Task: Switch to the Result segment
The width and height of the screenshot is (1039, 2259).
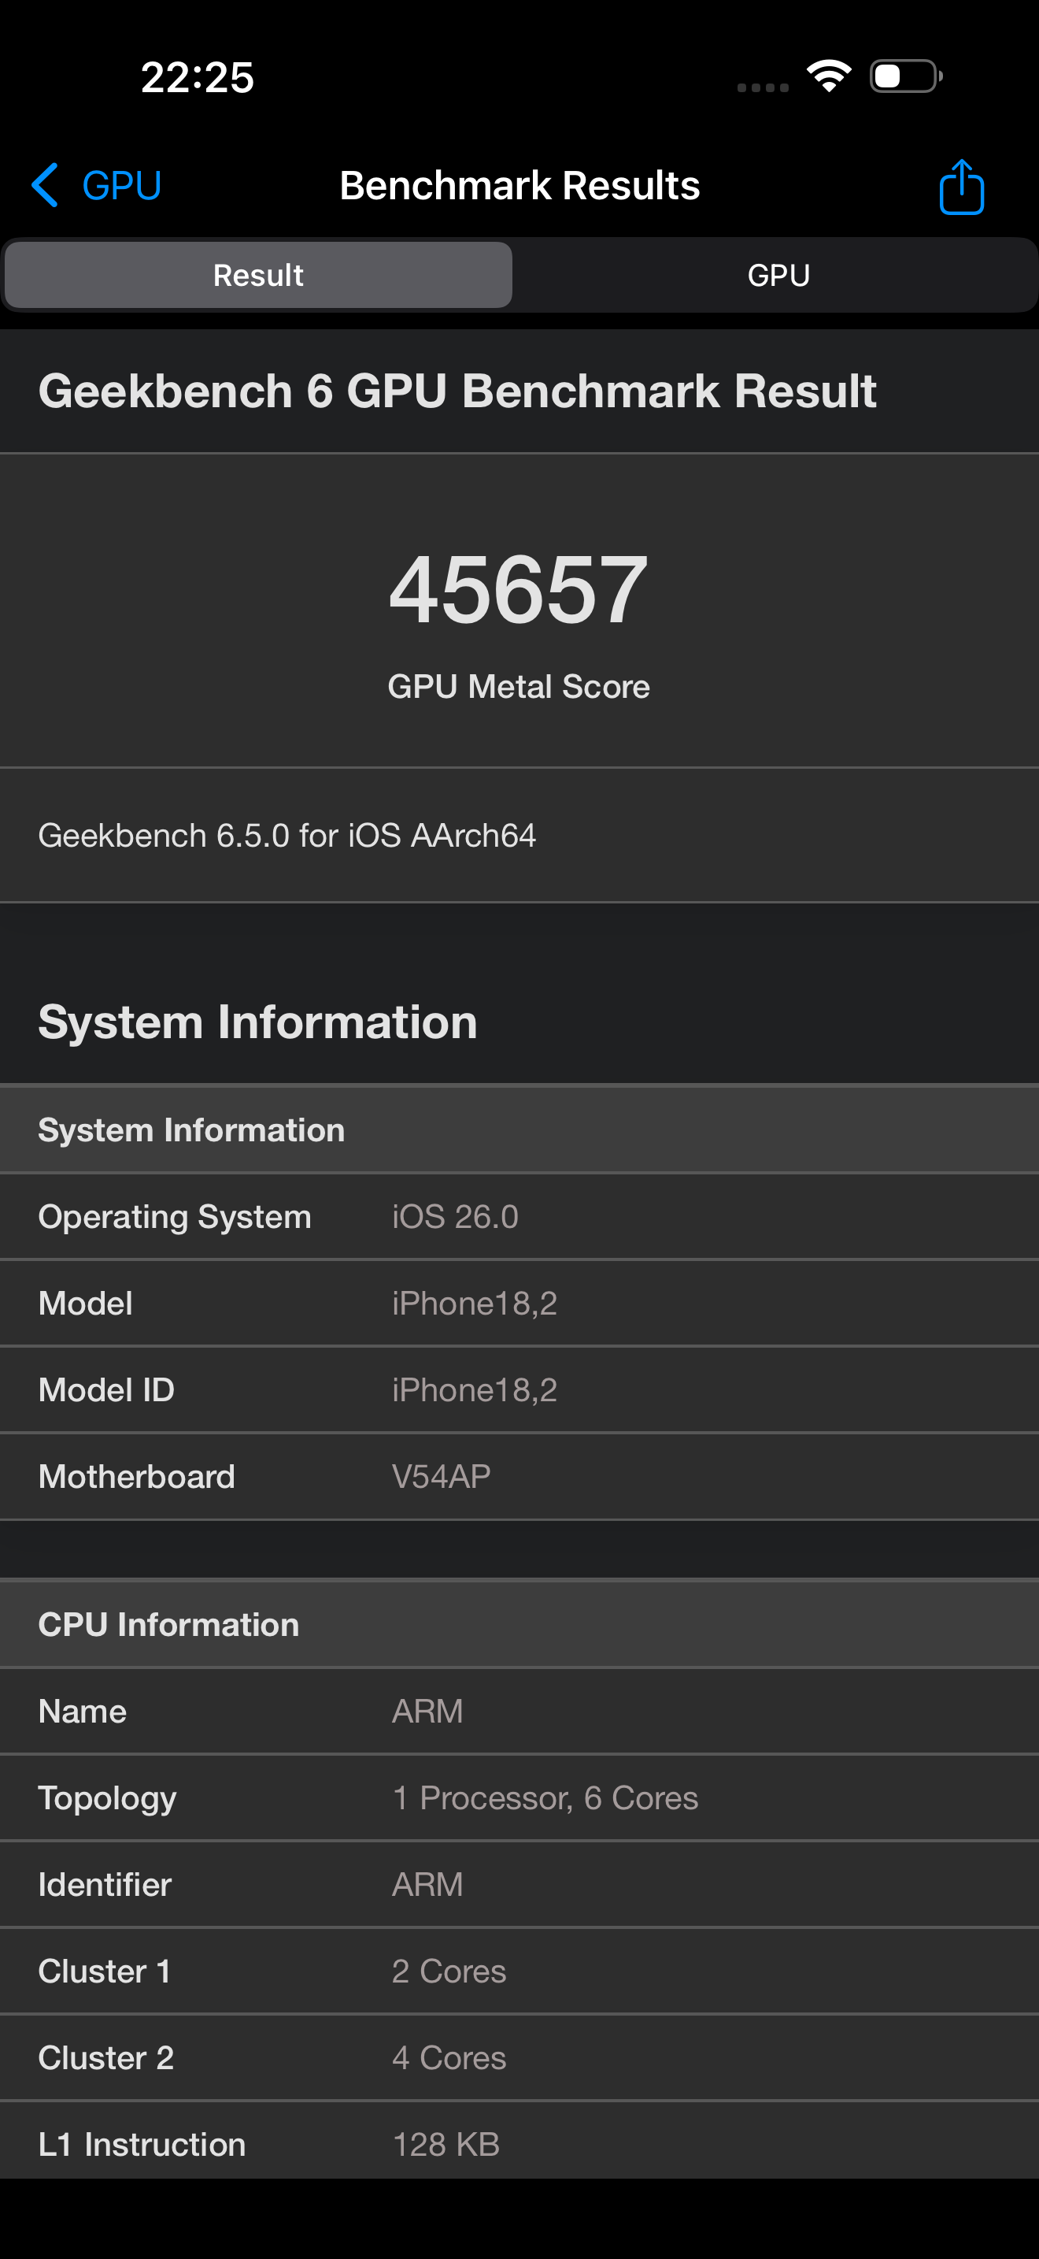Action: 258,276
